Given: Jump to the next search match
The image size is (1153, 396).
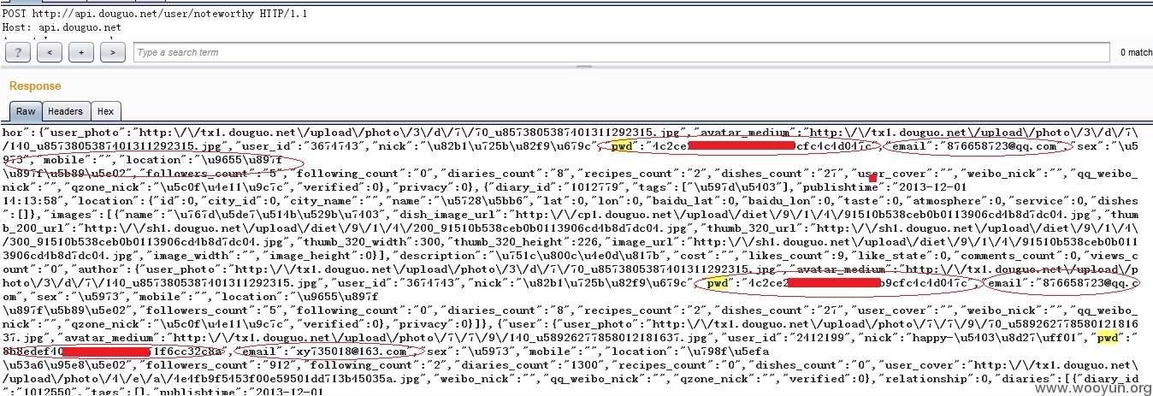Looking at the screenshot, I should tap(113, 52).
